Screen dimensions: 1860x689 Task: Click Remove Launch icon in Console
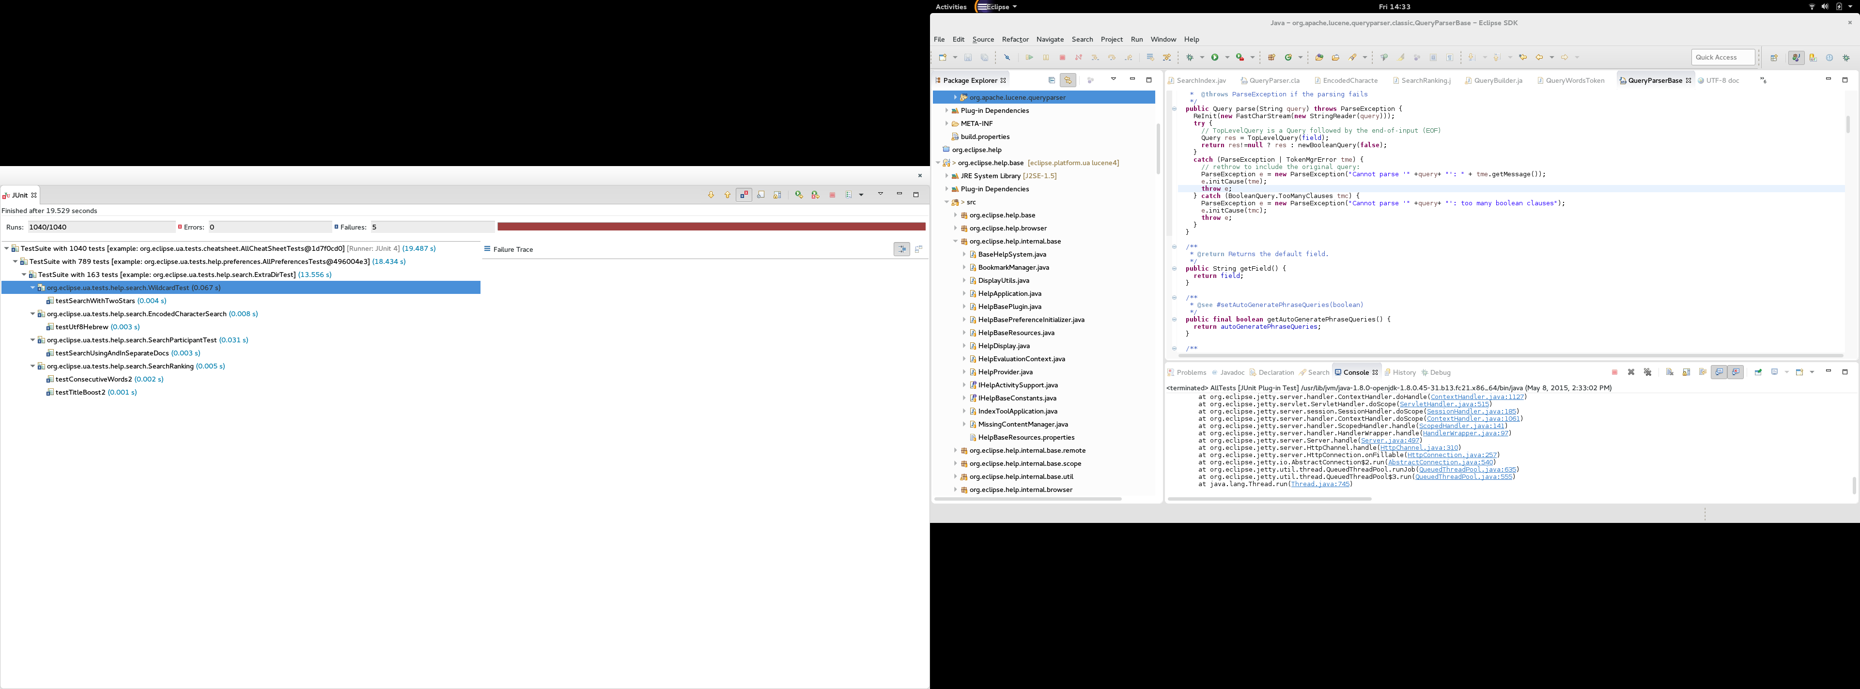pos(1631,372)
